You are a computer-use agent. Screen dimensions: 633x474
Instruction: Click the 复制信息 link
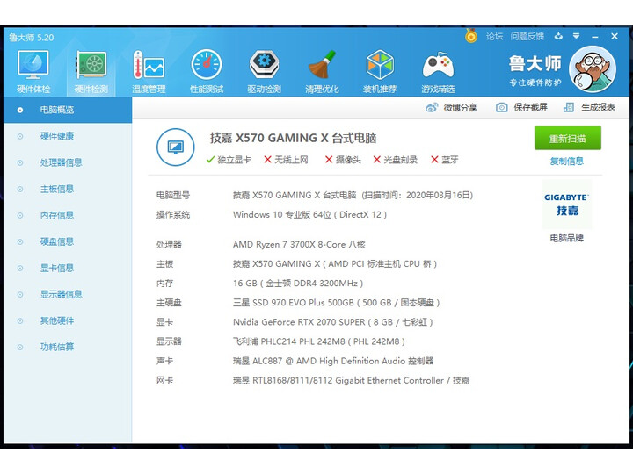tap(566, 162)
